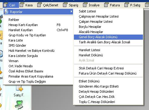The width and height of the screenshot is (149, 110).
Task: Click the magnifier icon next to Raporlar
Action: [6, 12]
